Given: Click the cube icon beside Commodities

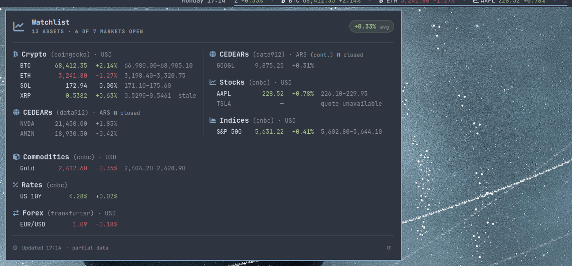Looking at the screenshot, I should click(17, 157).
